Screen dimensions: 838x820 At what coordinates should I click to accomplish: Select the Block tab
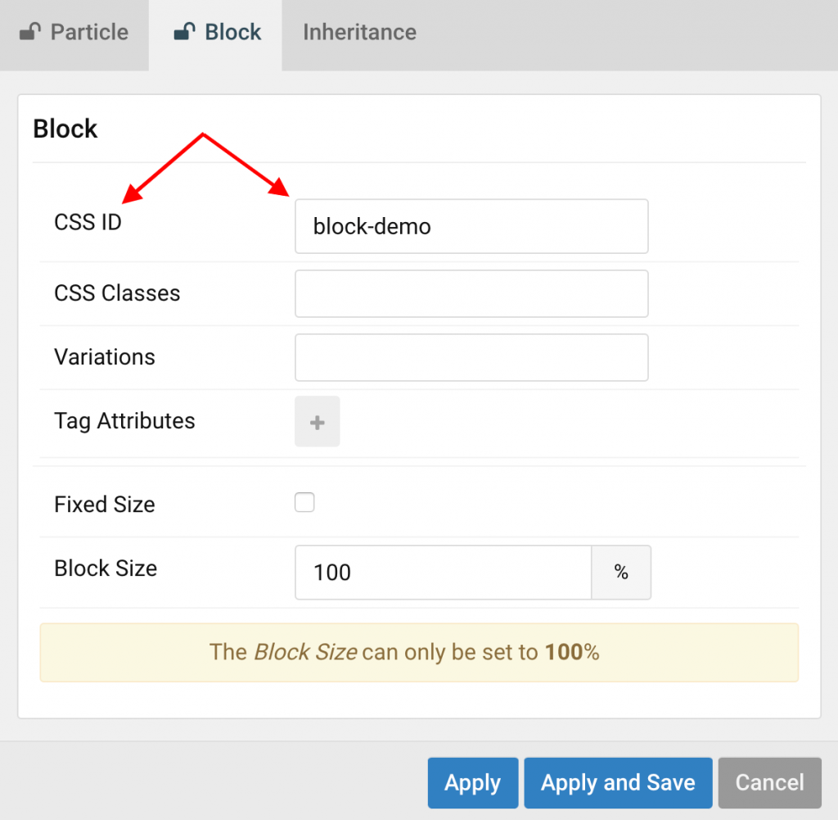233,32
